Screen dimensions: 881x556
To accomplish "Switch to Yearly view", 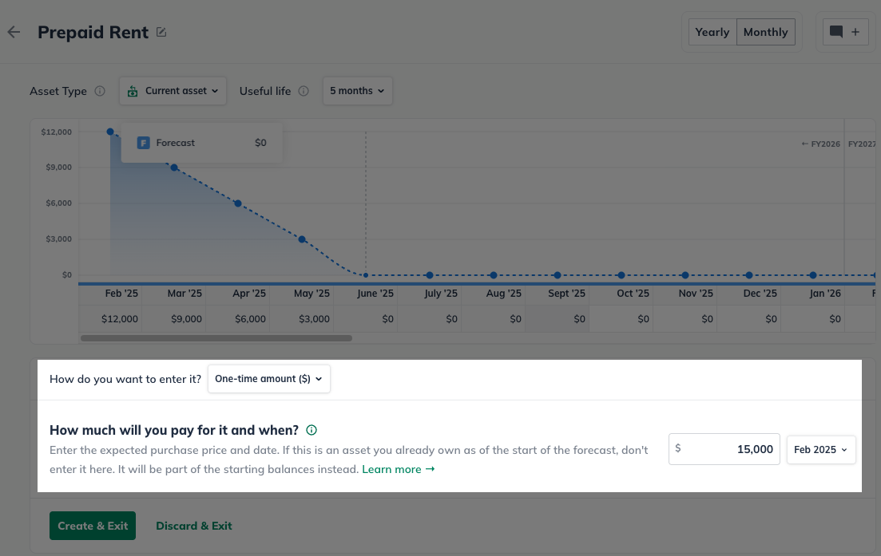I will tap(712, 33).
